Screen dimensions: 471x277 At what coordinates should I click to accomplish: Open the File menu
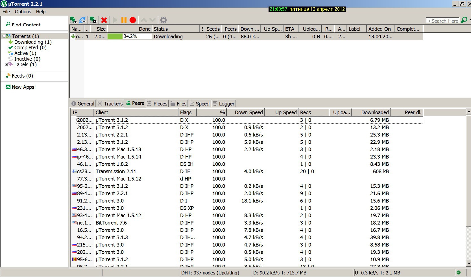tap(6, 12)
